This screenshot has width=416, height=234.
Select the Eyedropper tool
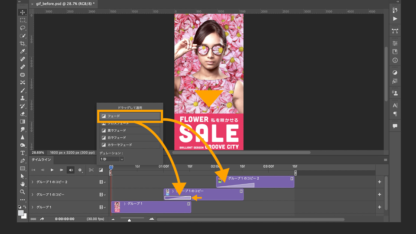pyautogui.click(x=23, y=51)
